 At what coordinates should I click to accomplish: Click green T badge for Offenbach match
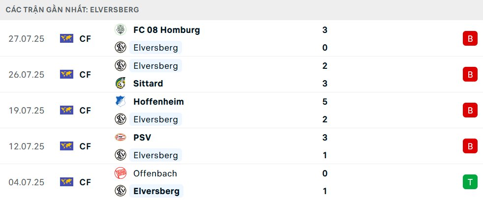click(x=470, y=182)
